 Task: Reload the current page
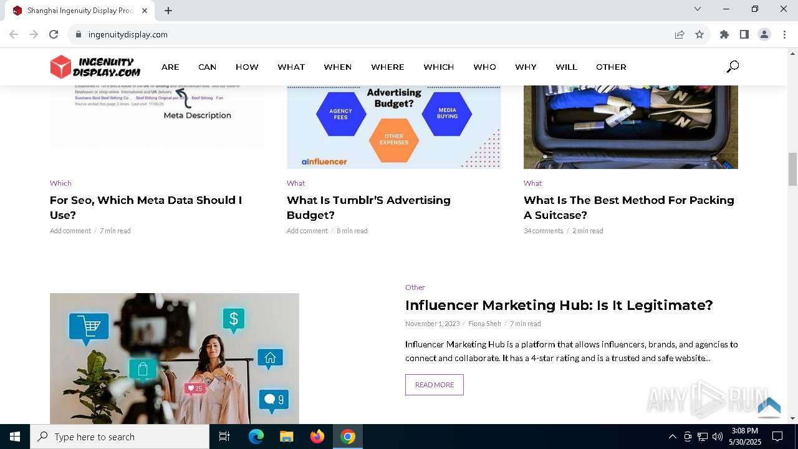coord(54,34)
